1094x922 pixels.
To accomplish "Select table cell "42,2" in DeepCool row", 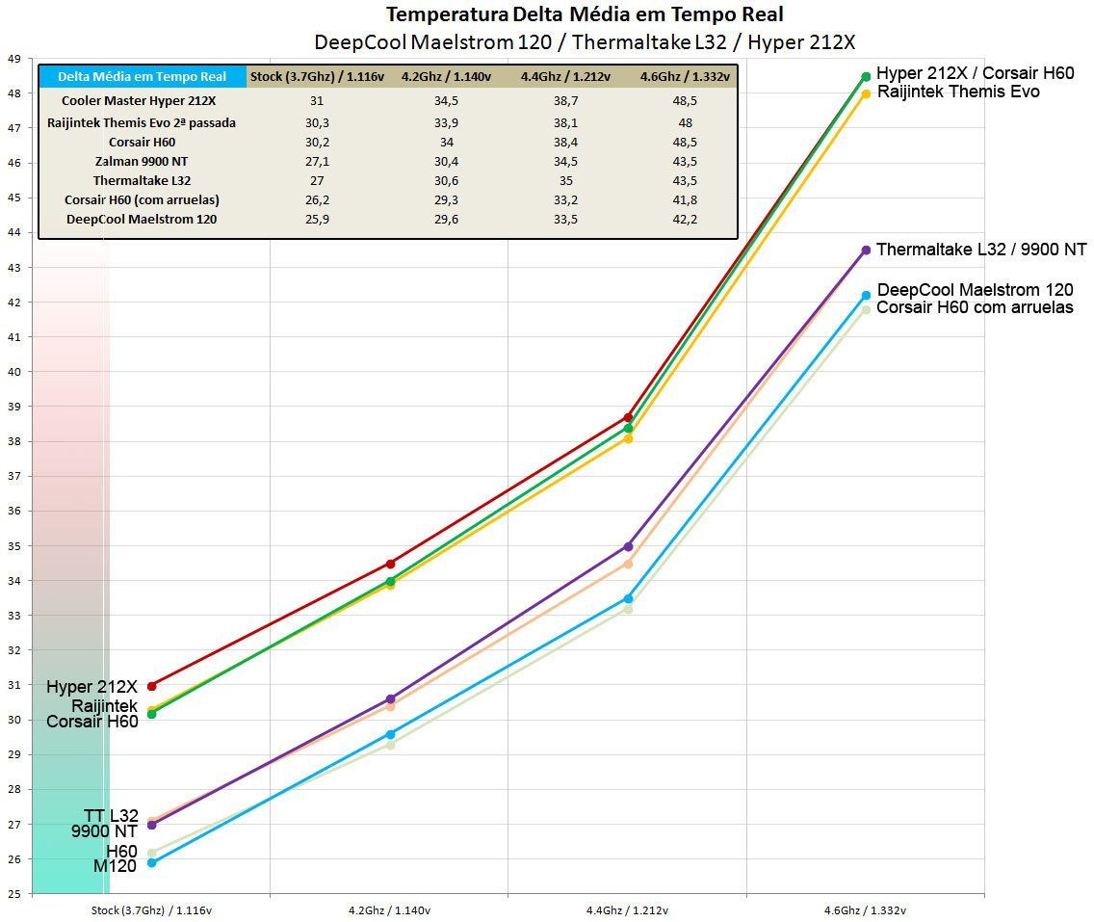I will (685, 219).
